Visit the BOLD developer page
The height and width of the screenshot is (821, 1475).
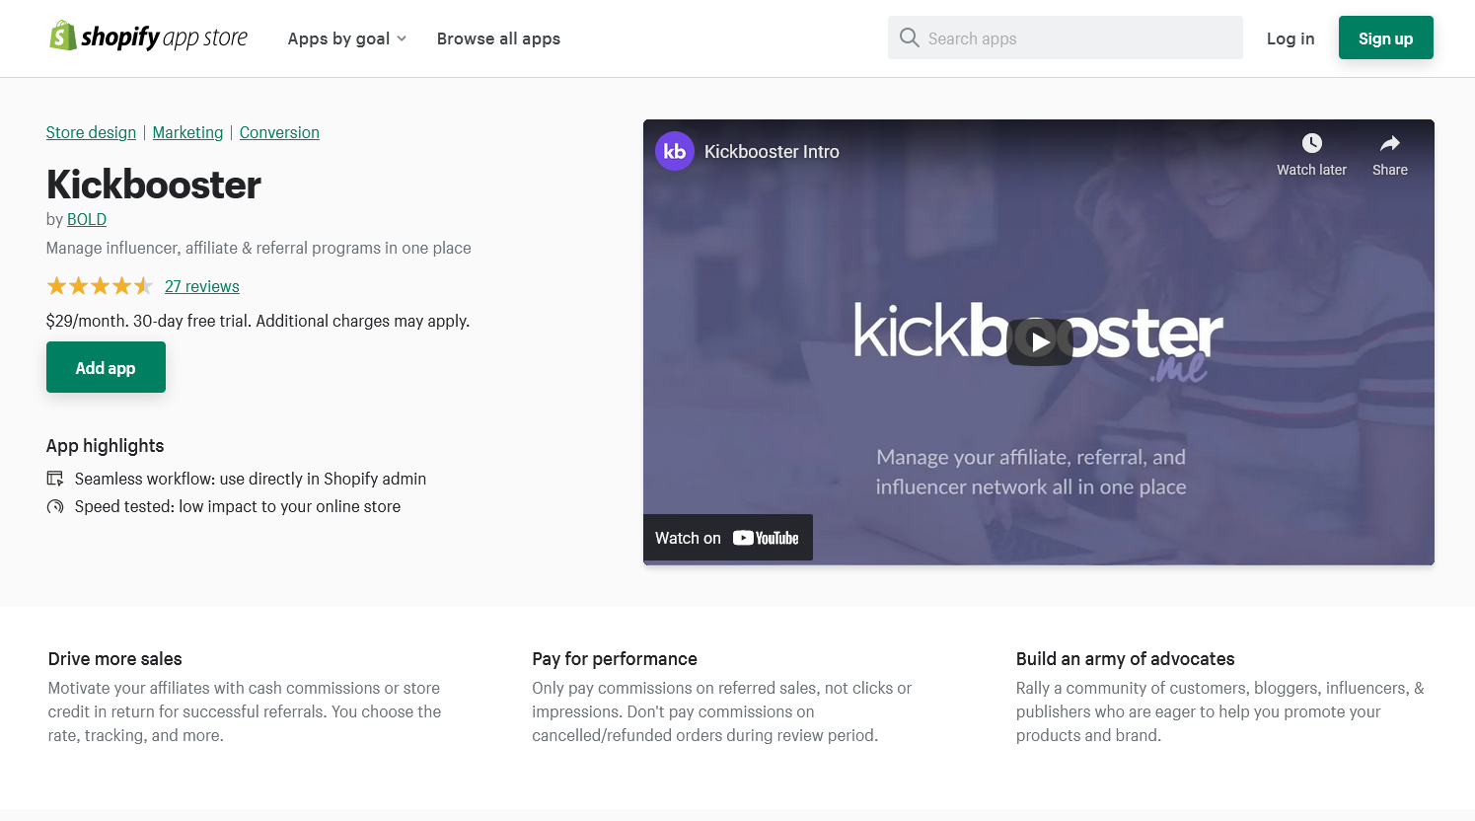click(86, 219)
